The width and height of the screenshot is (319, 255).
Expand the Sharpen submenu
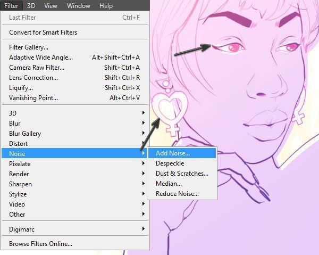[x=74, y=184]
